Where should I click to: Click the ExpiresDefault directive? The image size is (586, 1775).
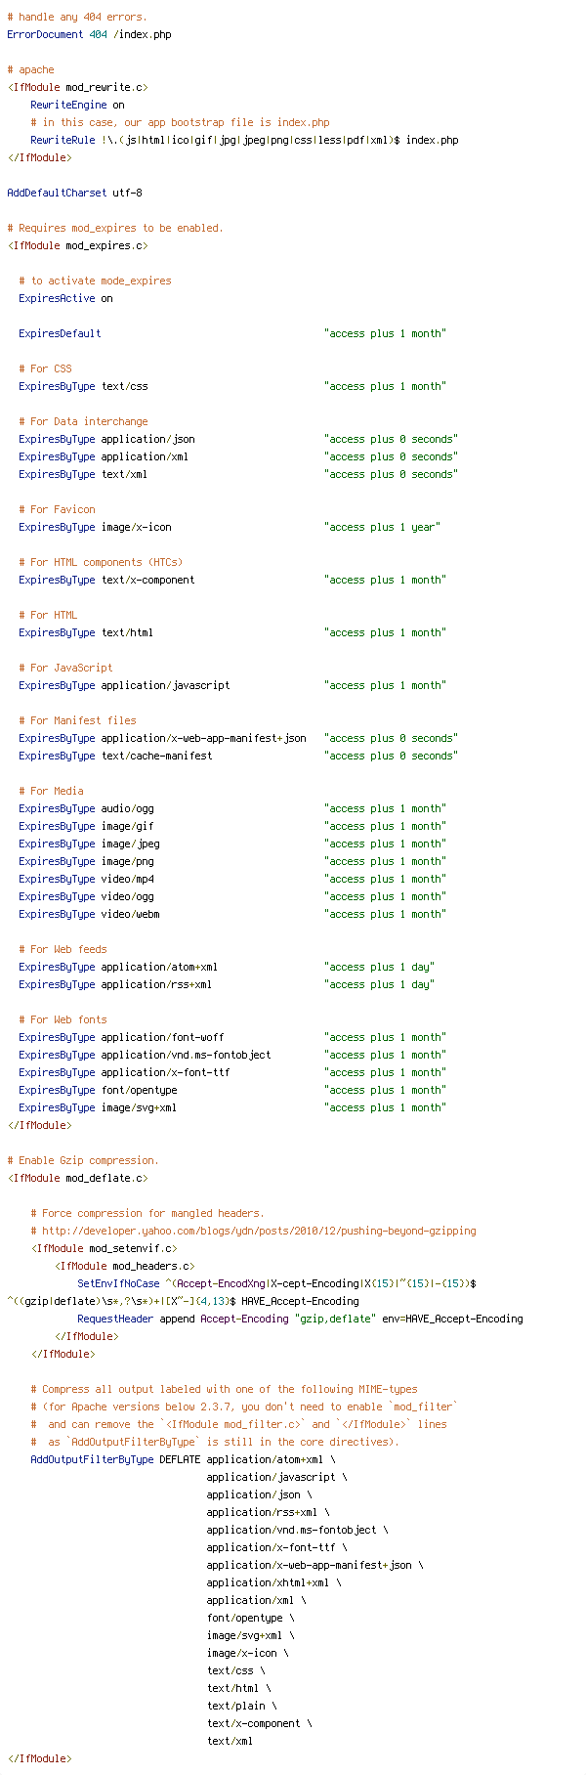60,333
